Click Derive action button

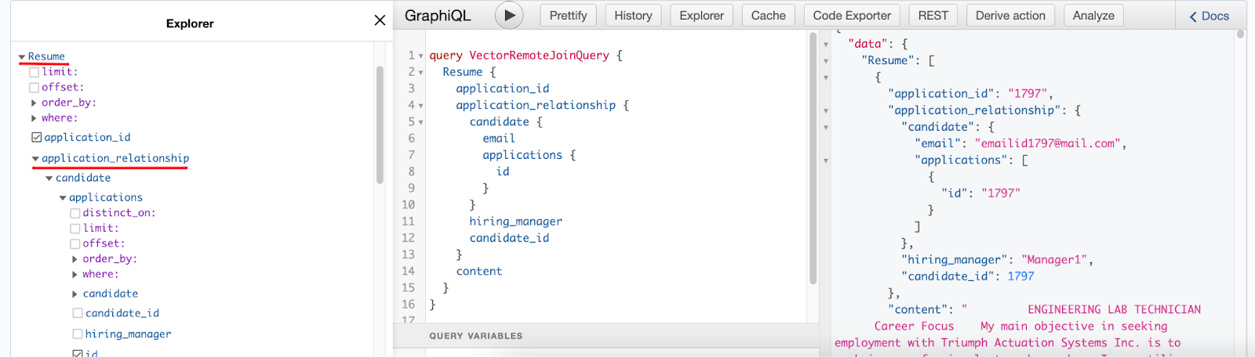[1010, 16]
